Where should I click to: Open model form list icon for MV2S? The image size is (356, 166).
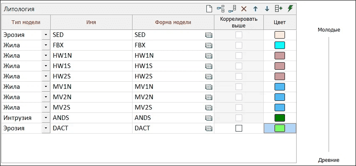209,107
